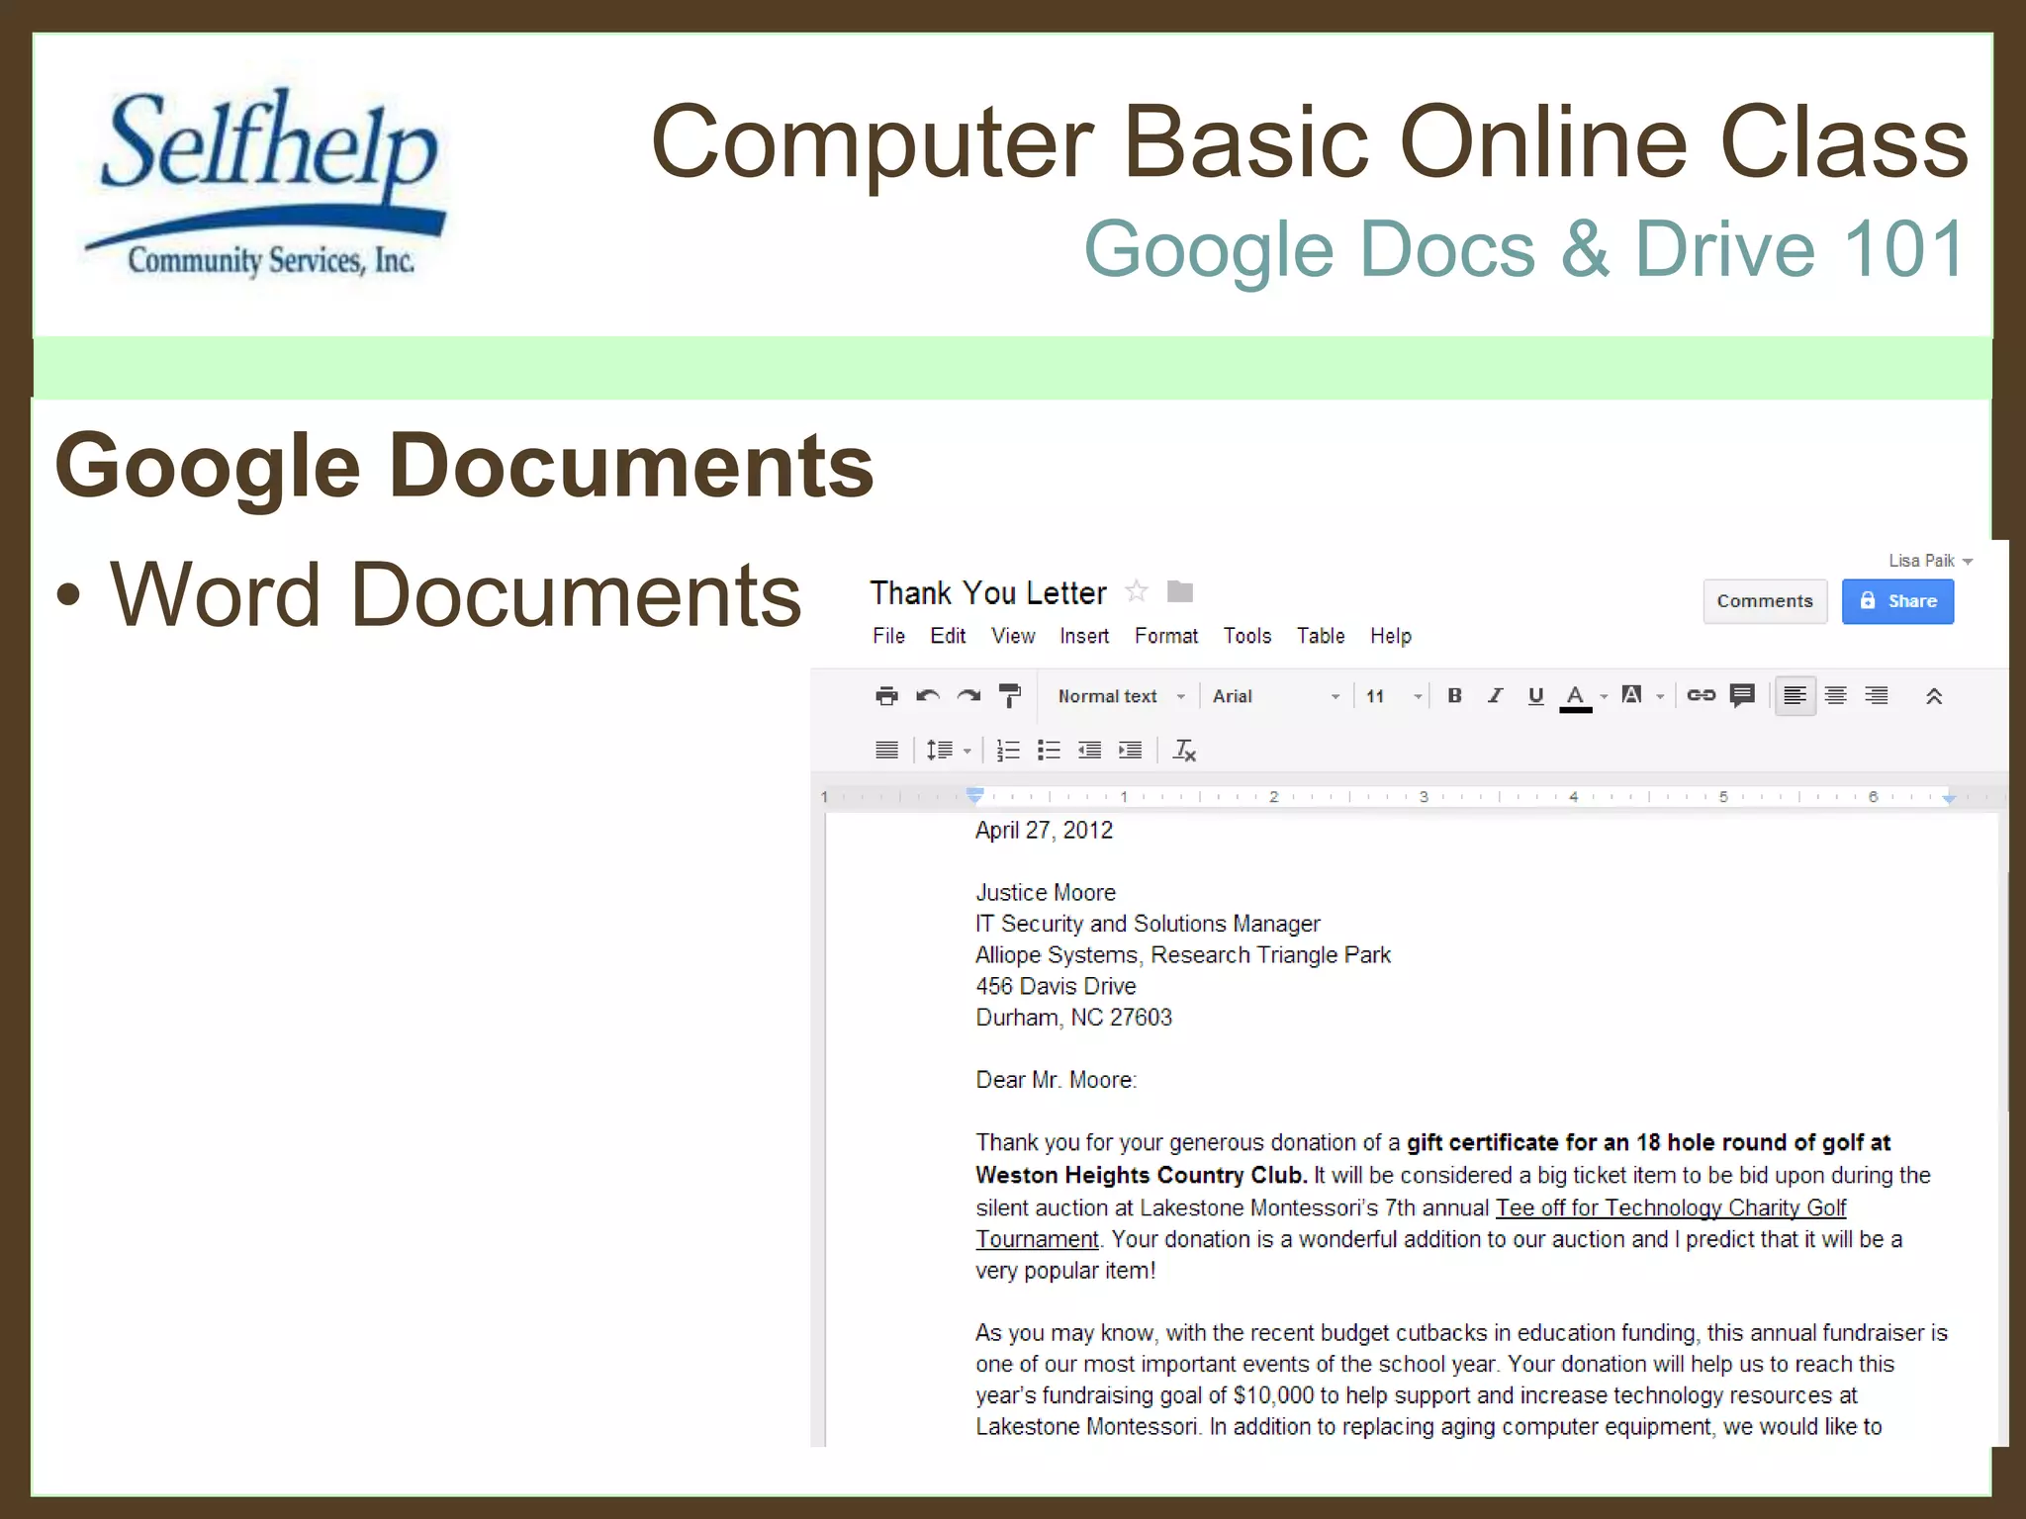2026x1519 pixels.
Task: Select center align
Action: pos(1835,696)
